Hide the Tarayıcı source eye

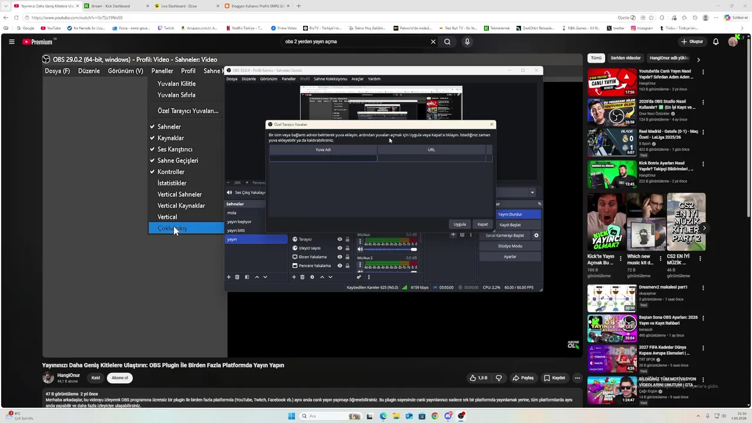click(x=340, y=239)
